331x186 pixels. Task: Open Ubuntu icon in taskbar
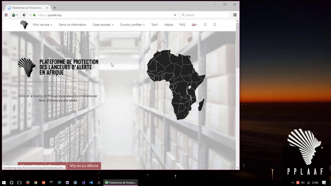(43, 183)
